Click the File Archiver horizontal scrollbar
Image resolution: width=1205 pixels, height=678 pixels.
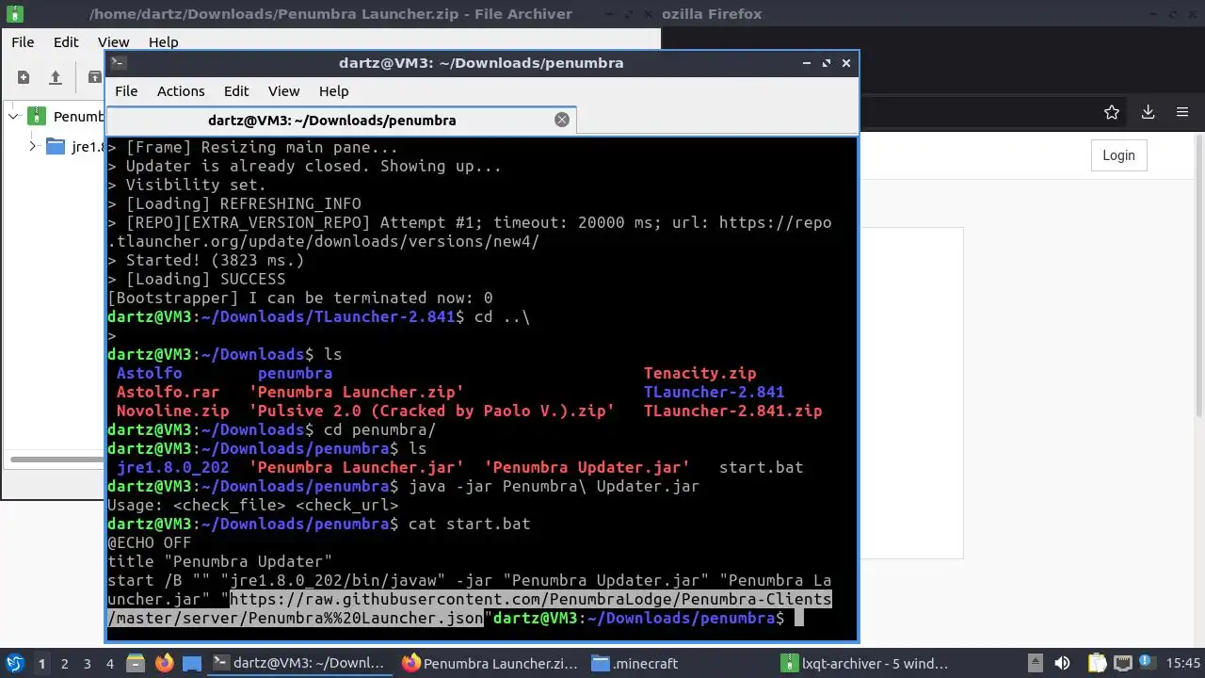coord(56,460)
